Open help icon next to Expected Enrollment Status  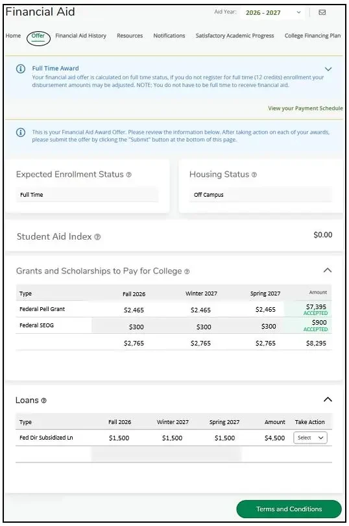tap(128, 175)
